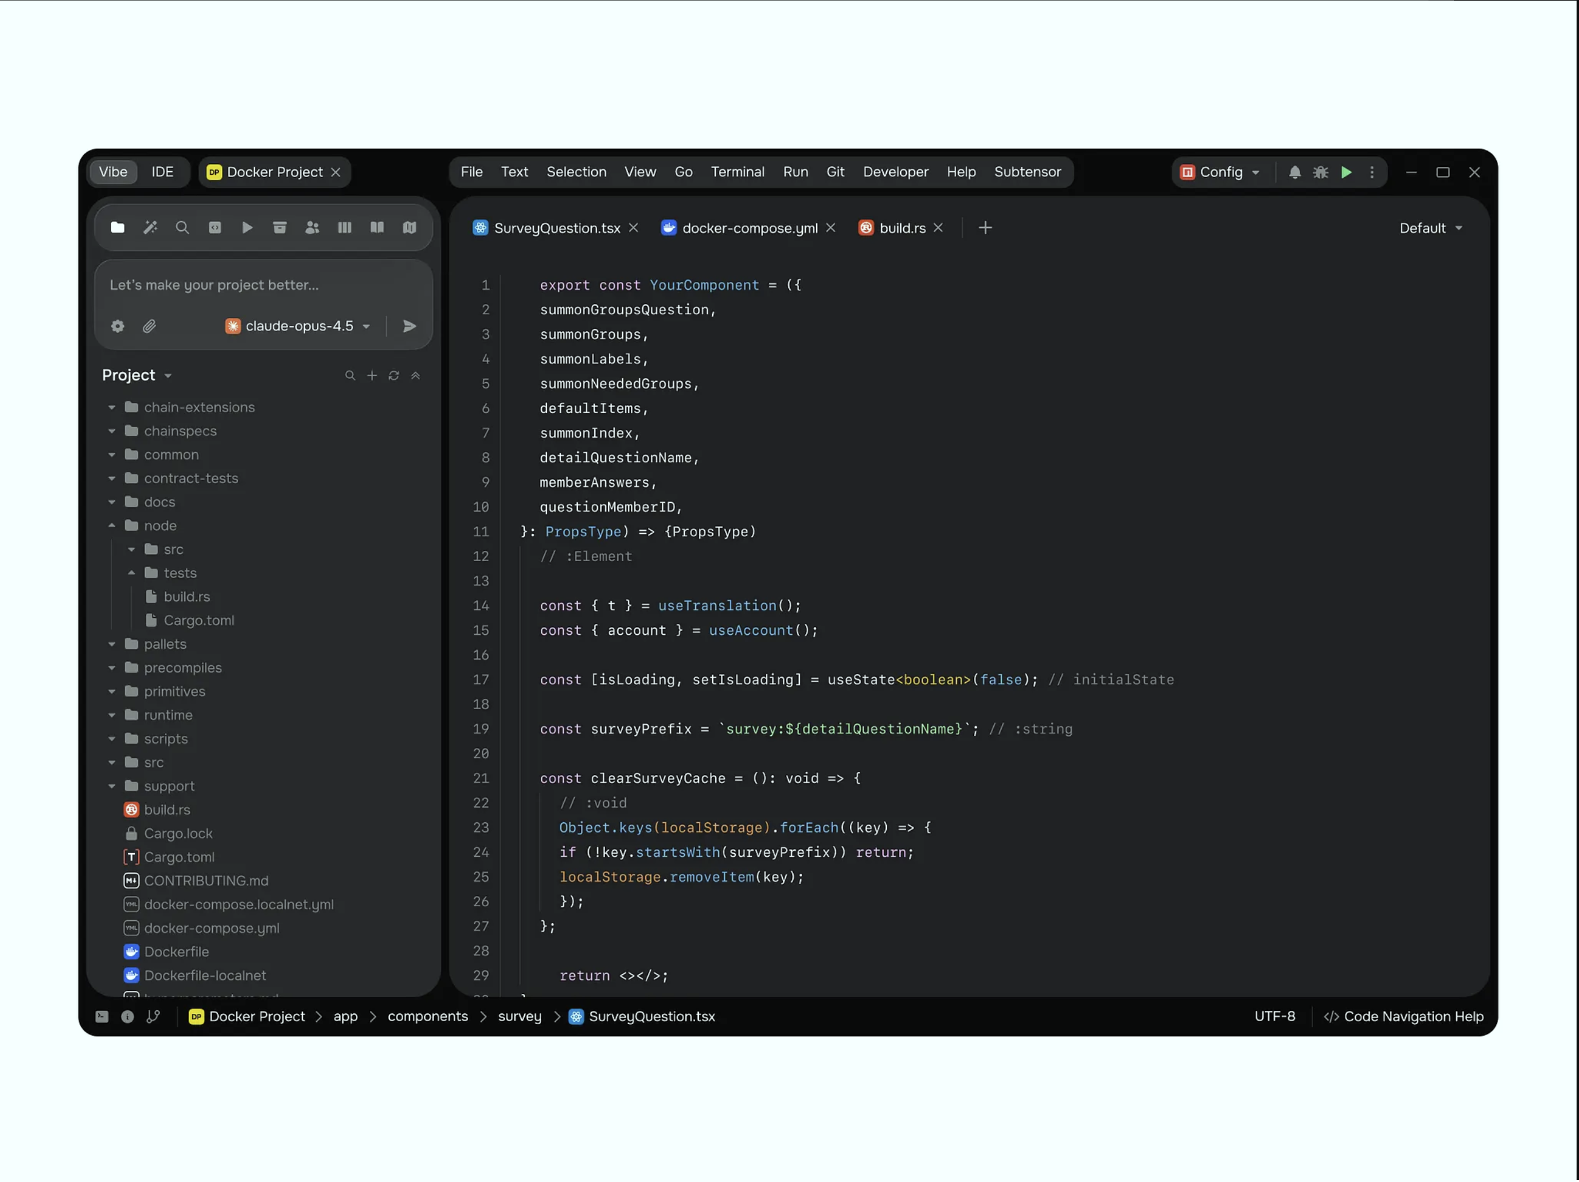Viewport: 1579px width, 1182px height.
Task: Open the claude-opus-4.5 model dropdown
Action: (x=299, y=326)
